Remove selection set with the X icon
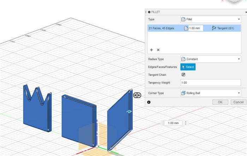The height and width of the screenshot is (156, 247). (158, 50)
